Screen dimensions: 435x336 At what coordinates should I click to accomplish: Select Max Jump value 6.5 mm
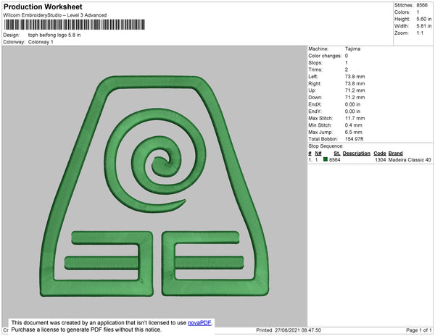[x=354, y=132]
